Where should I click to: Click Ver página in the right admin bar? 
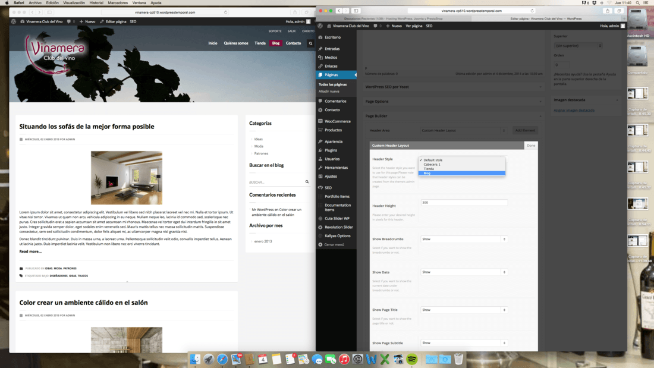pos(414,26)
